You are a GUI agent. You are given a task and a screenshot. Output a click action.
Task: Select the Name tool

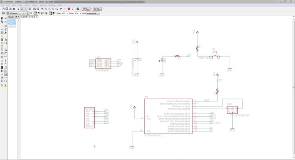2,50
